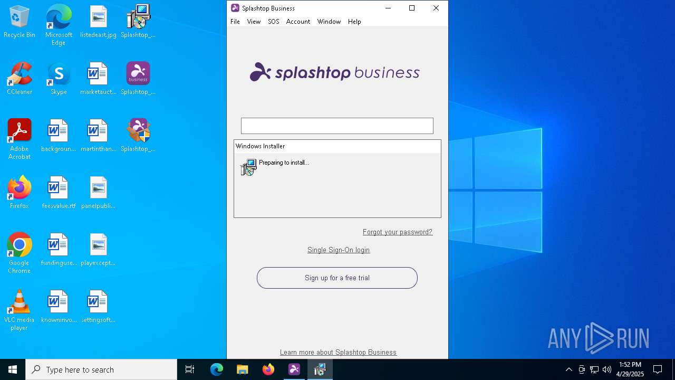The image size is (675, 380).
Task: Open the Account menu in Splashtop
Action: pos(298,22)
